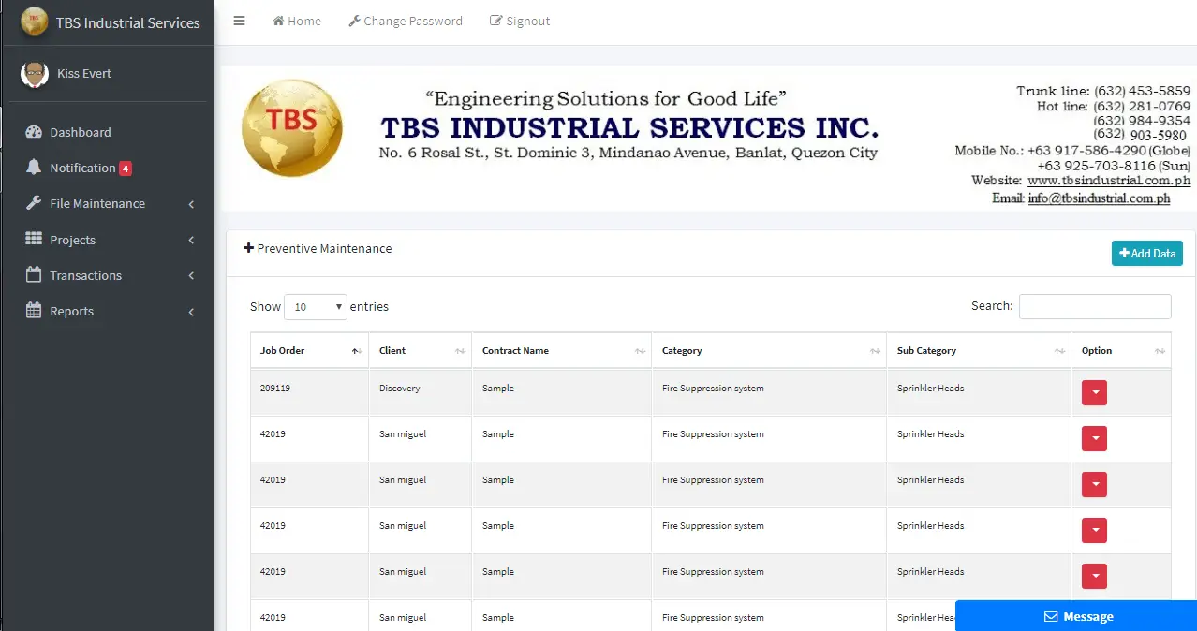
Task: Open the Message chat bar
Action: coord(1076,616)
